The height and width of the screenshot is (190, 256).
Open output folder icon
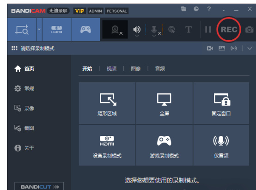(183, 9)
